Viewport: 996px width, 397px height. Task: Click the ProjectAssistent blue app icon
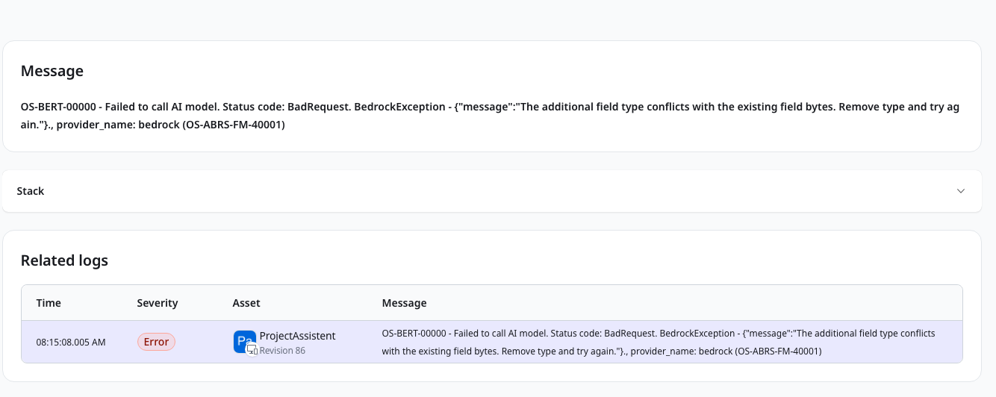pyautogui.click(x=243, y=340)
